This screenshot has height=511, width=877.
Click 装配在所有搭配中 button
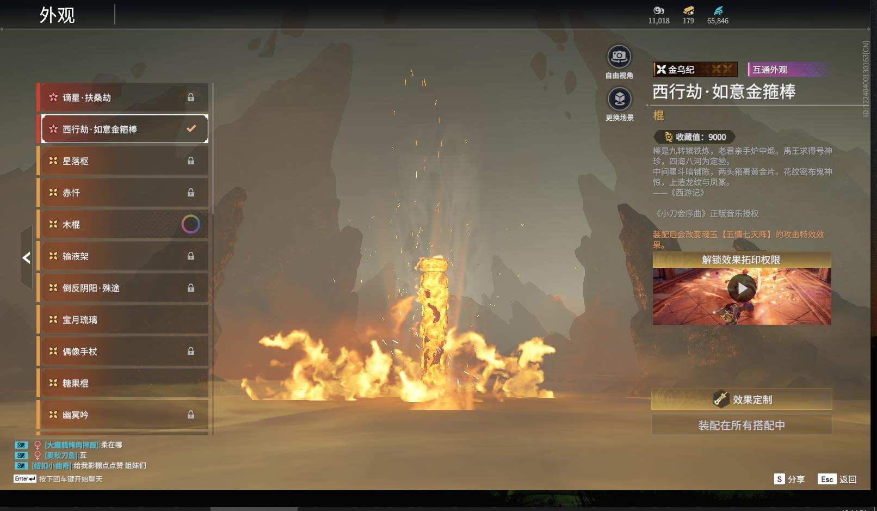742,425
